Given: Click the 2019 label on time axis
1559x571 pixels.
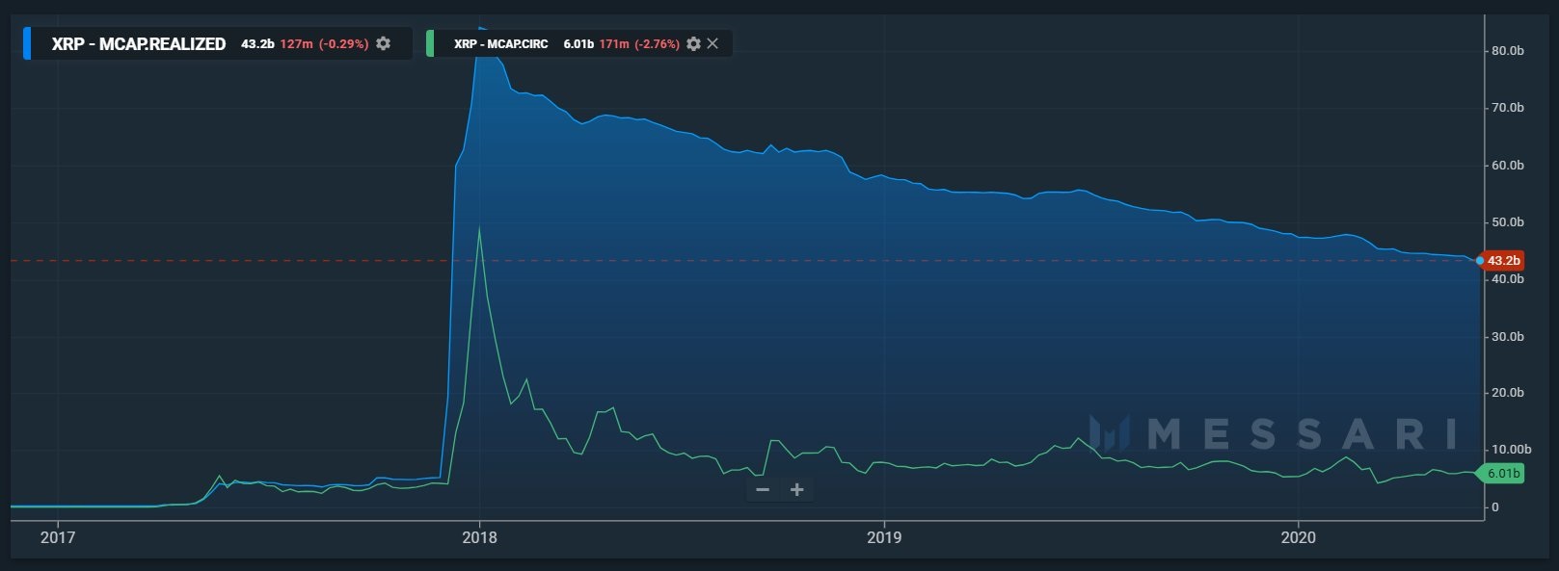Looking at the screenshot, I should coord(884,537).
